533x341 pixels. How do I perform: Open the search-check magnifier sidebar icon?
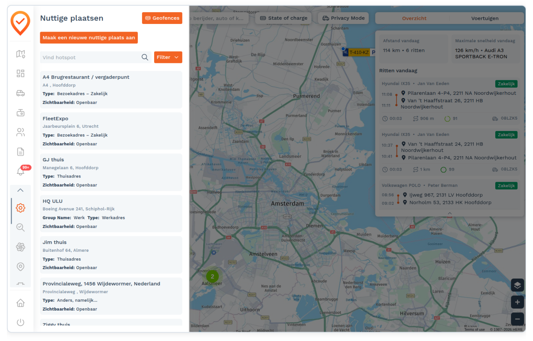click(20, 227)
